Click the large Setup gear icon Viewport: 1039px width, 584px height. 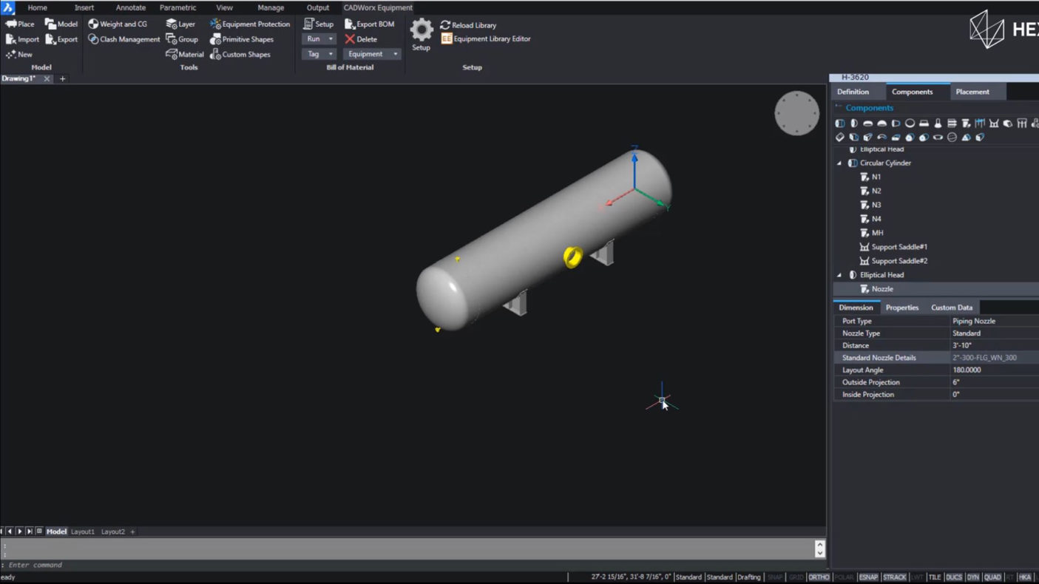pyautogui.click(x=422, y=30)
